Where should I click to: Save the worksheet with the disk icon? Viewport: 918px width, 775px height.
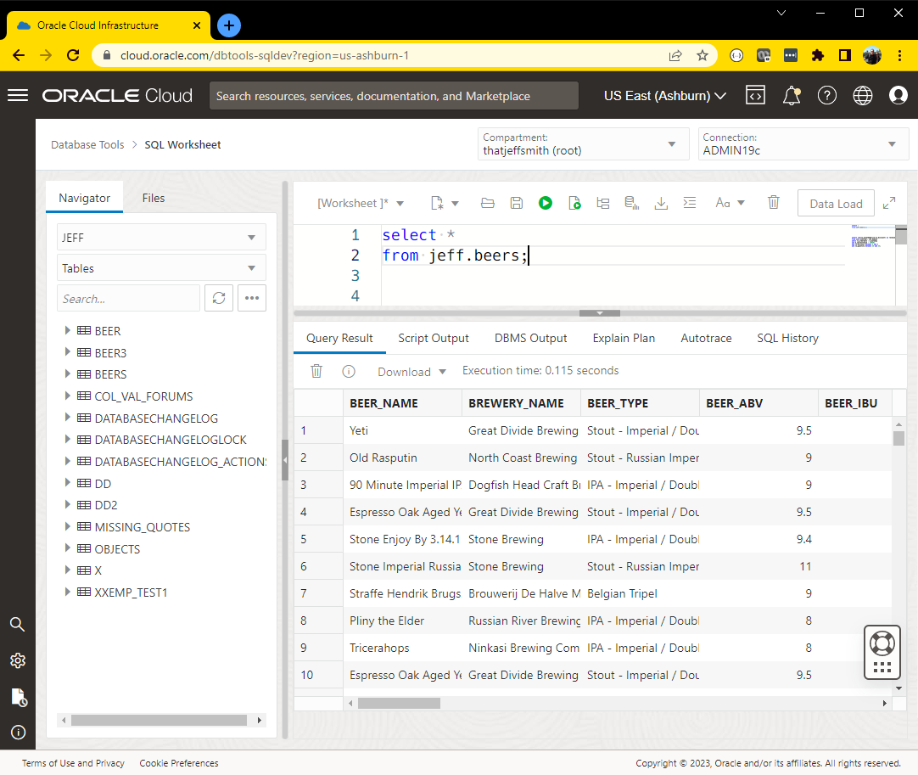(517, 203)
